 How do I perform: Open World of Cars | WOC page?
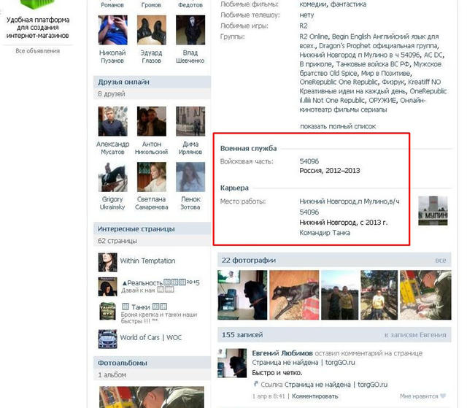[x=151, y=337]
